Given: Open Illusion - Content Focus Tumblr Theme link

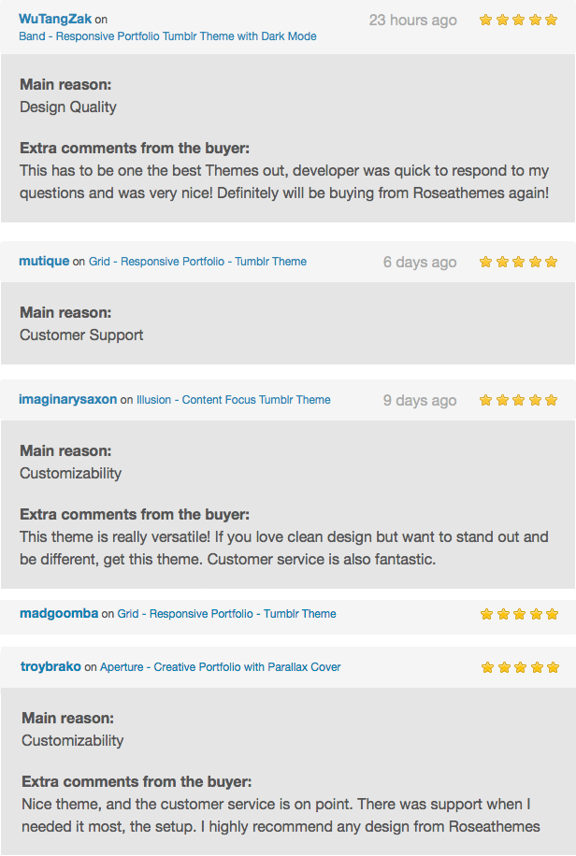Looking at the screenshot, I should [x=233, y=400].
